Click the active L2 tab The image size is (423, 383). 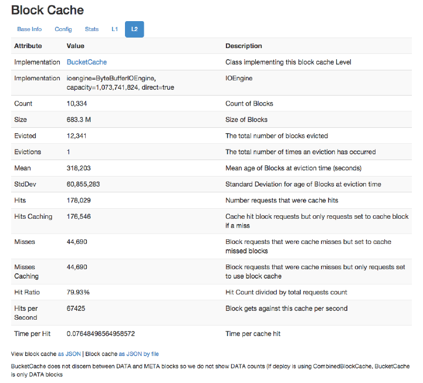tap(134, 29)
